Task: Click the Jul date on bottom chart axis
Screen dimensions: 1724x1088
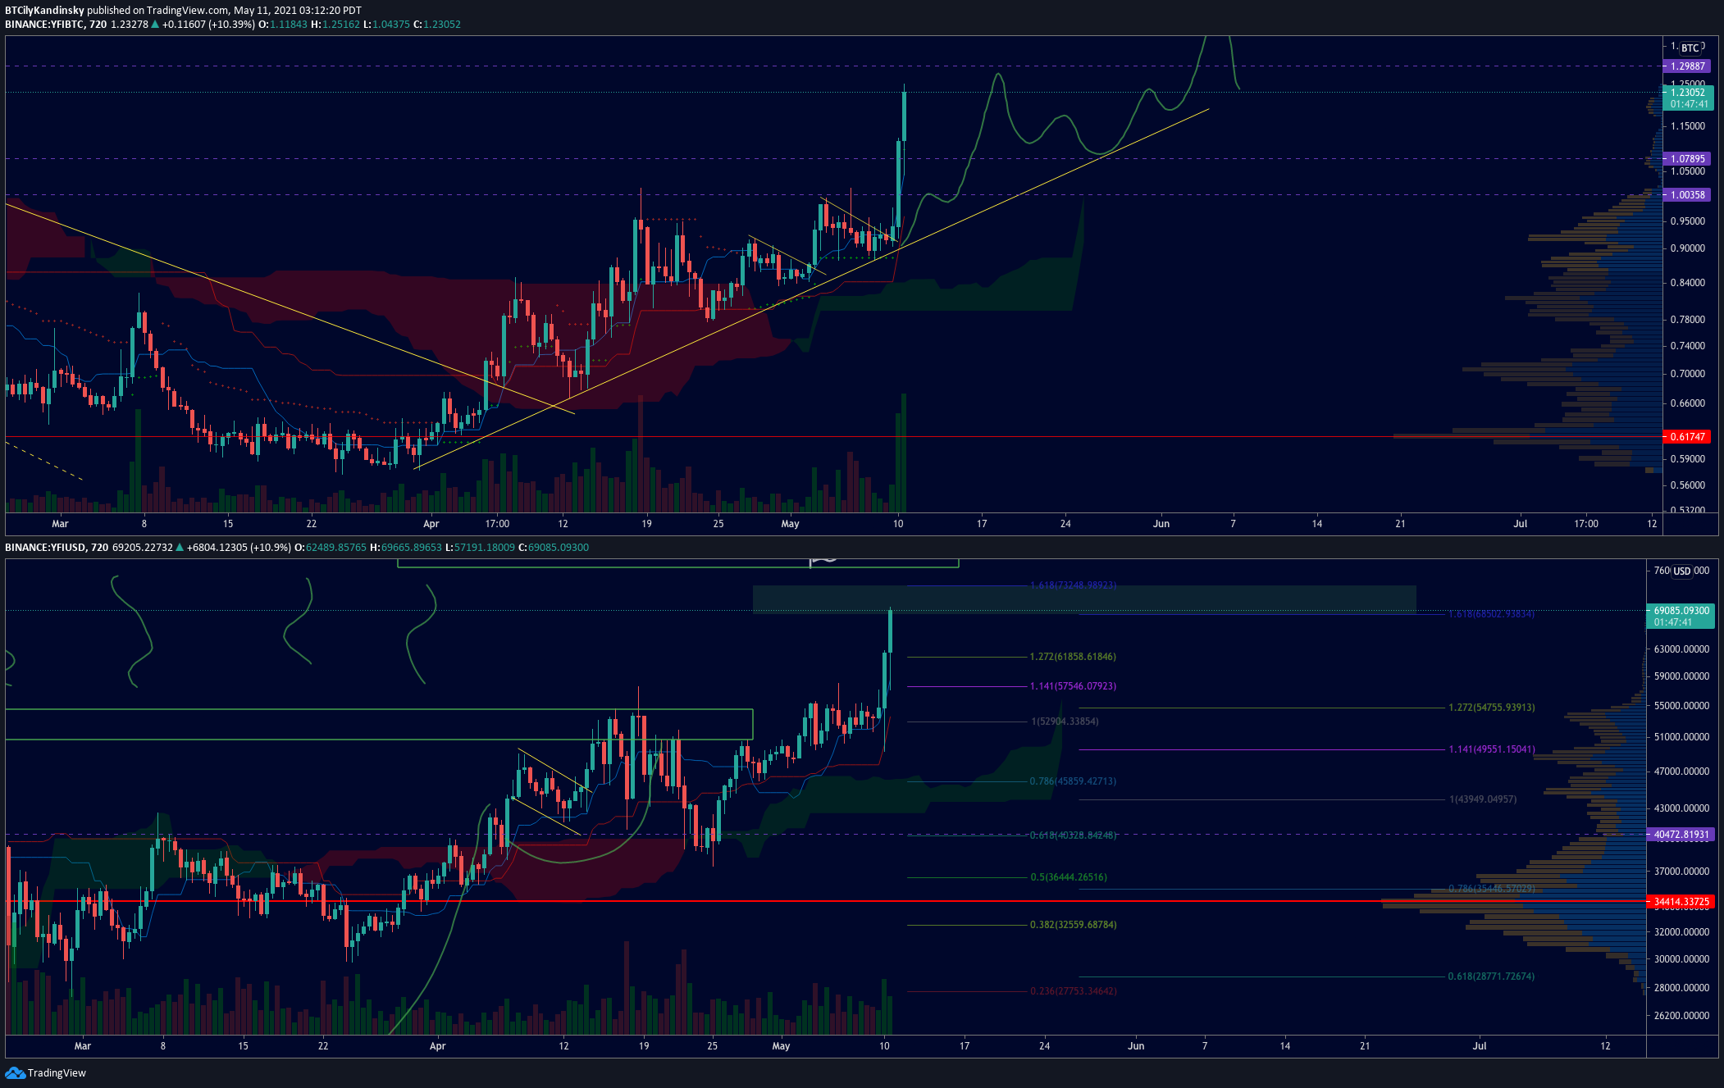Action: (x=1480, y=1046)
